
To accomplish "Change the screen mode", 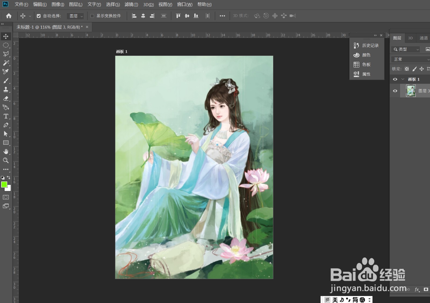I will [6, 206].
